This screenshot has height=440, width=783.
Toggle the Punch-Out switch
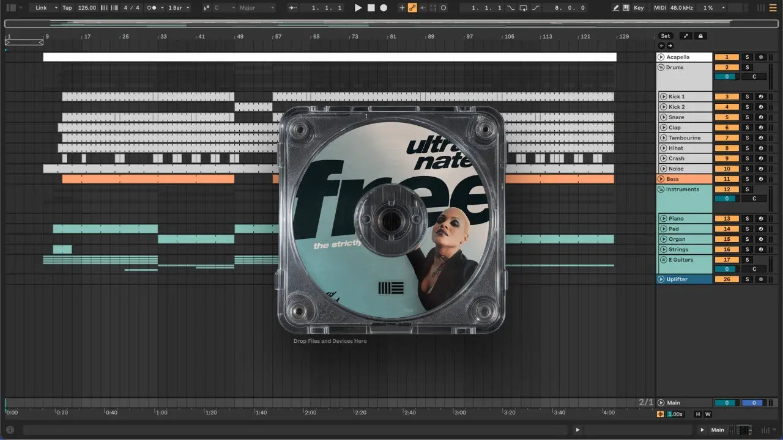536,8
